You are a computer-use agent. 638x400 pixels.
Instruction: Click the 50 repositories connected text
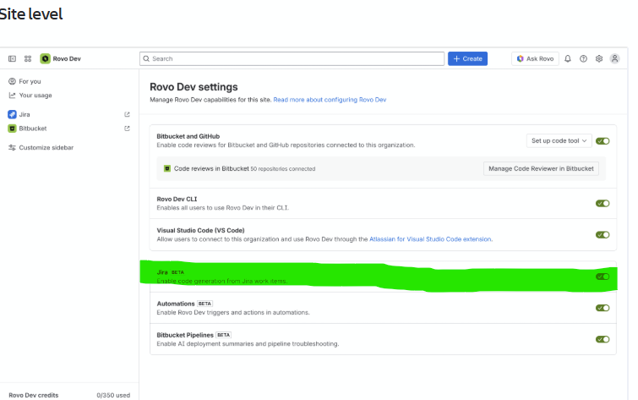pos(283,168)
